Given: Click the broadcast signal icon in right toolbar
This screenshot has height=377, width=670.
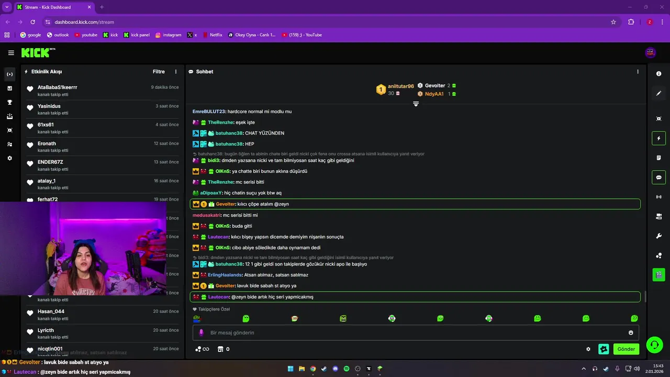Looking at the screenshot, I should (658, 197).
